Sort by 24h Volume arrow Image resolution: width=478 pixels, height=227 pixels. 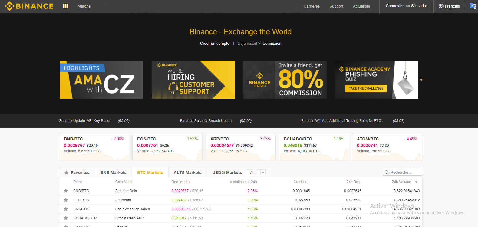point(416,182)
